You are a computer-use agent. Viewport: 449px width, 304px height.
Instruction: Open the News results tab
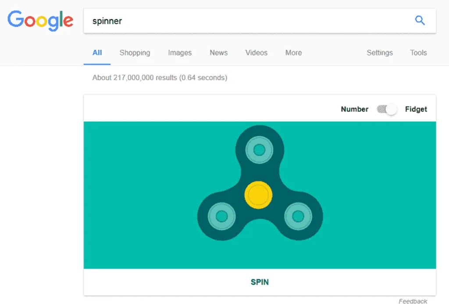218,52
